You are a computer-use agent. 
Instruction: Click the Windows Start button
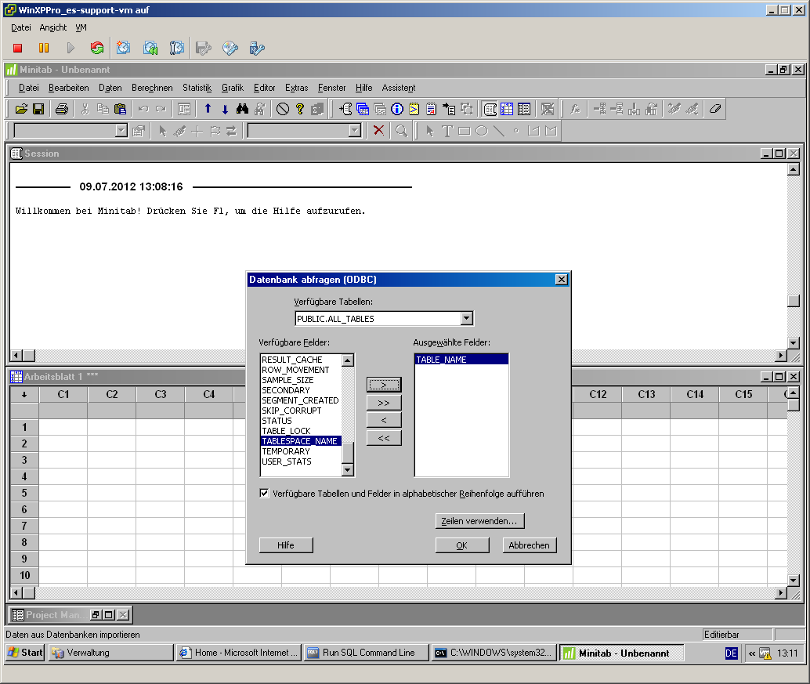coord(25,653)
